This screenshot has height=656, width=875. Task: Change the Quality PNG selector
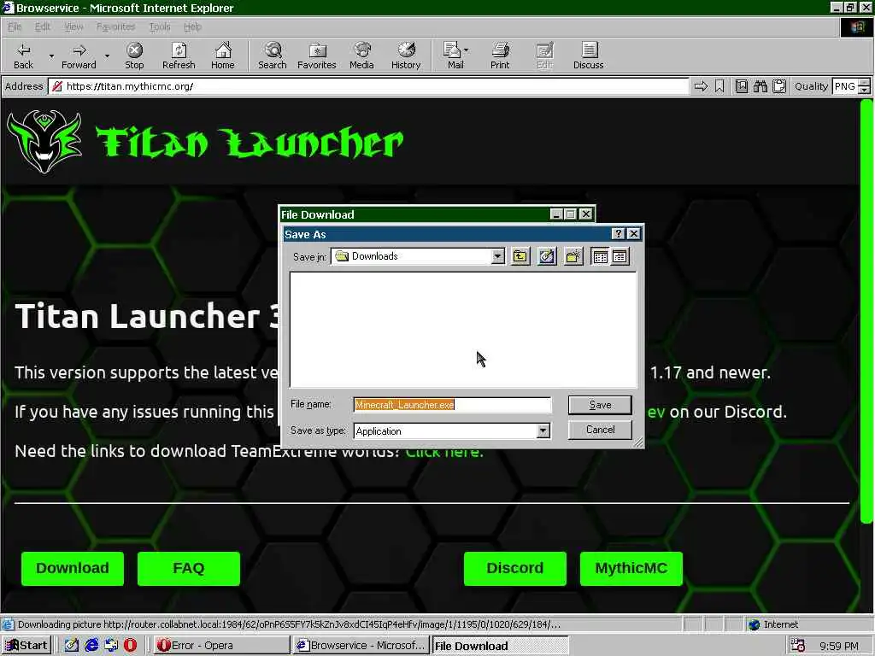pyautogui.click(x=851, y=86)
